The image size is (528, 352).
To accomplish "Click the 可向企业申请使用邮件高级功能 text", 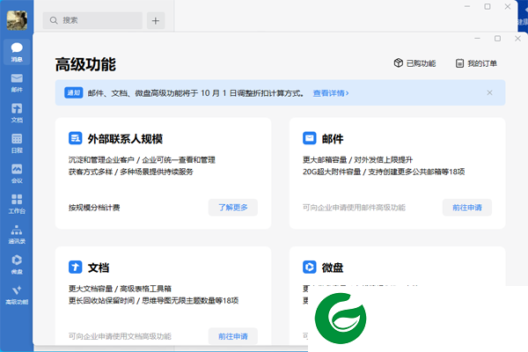I will click(354, 208).
